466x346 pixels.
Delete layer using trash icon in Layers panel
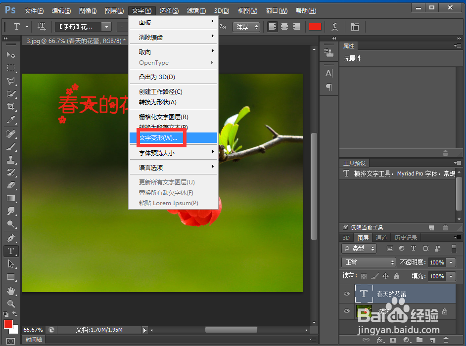(x=446, y=340)
